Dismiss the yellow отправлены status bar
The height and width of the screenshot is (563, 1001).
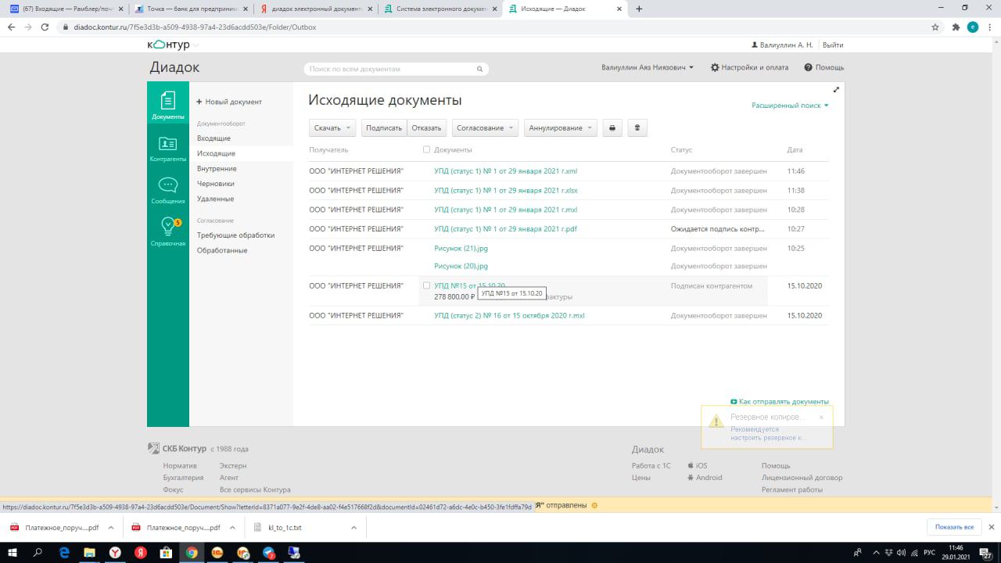(x=594, y=505)
